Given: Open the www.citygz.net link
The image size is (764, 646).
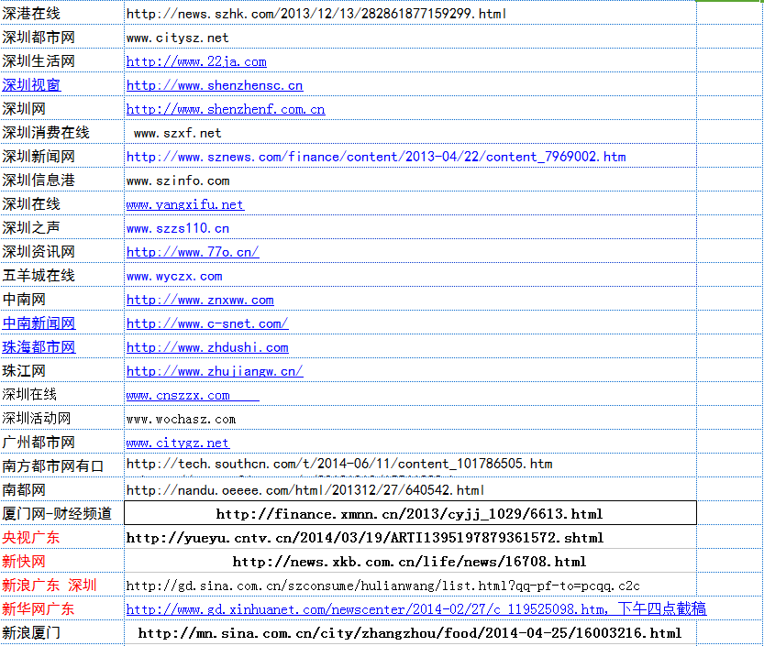Looking at the screenshot, I should pyautogui.click(x=178, y=443).
